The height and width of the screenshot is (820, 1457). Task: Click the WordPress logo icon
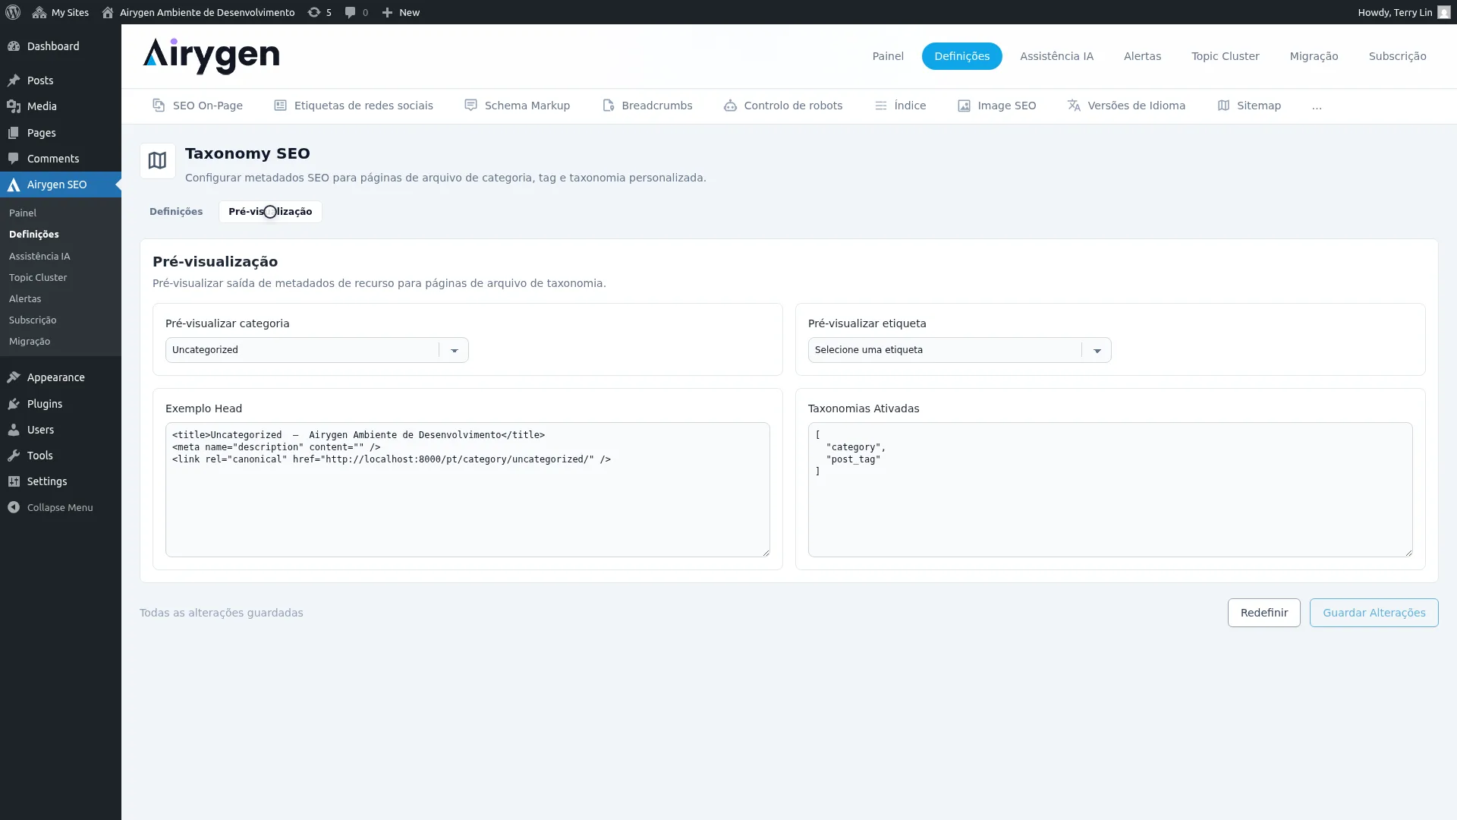coord(13,12)
